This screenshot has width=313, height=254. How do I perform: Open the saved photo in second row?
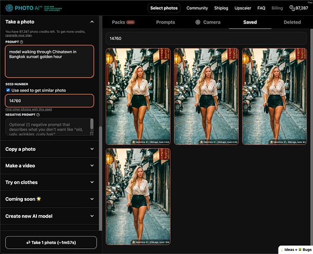click(x=138, y=197)
